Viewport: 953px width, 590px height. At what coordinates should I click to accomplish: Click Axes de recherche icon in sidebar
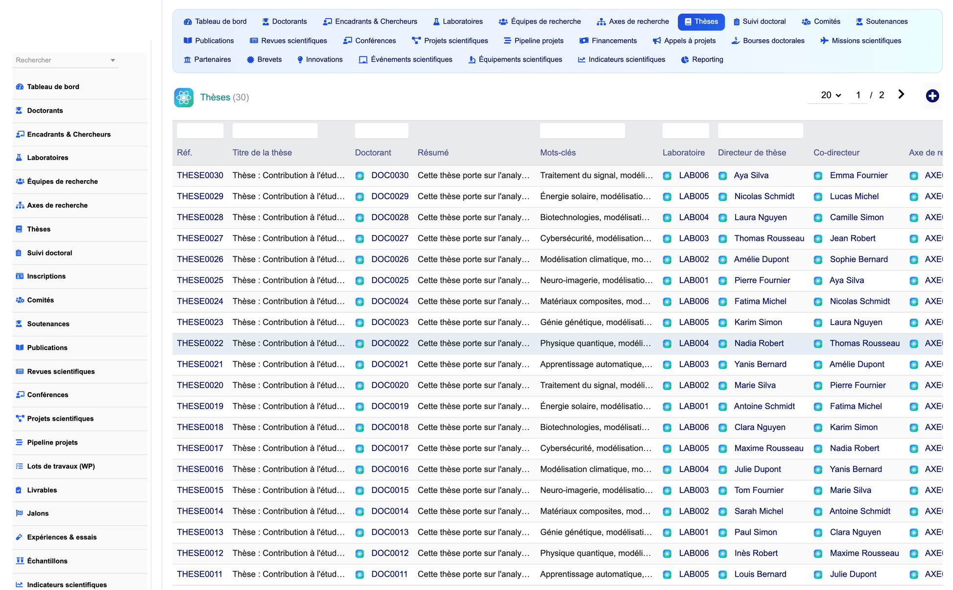pyautogui.click(x=20, y=205)
